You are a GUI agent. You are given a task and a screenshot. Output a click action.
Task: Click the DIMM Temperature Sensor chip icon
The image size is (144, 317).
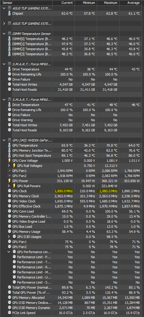click(x=10, y=33)
